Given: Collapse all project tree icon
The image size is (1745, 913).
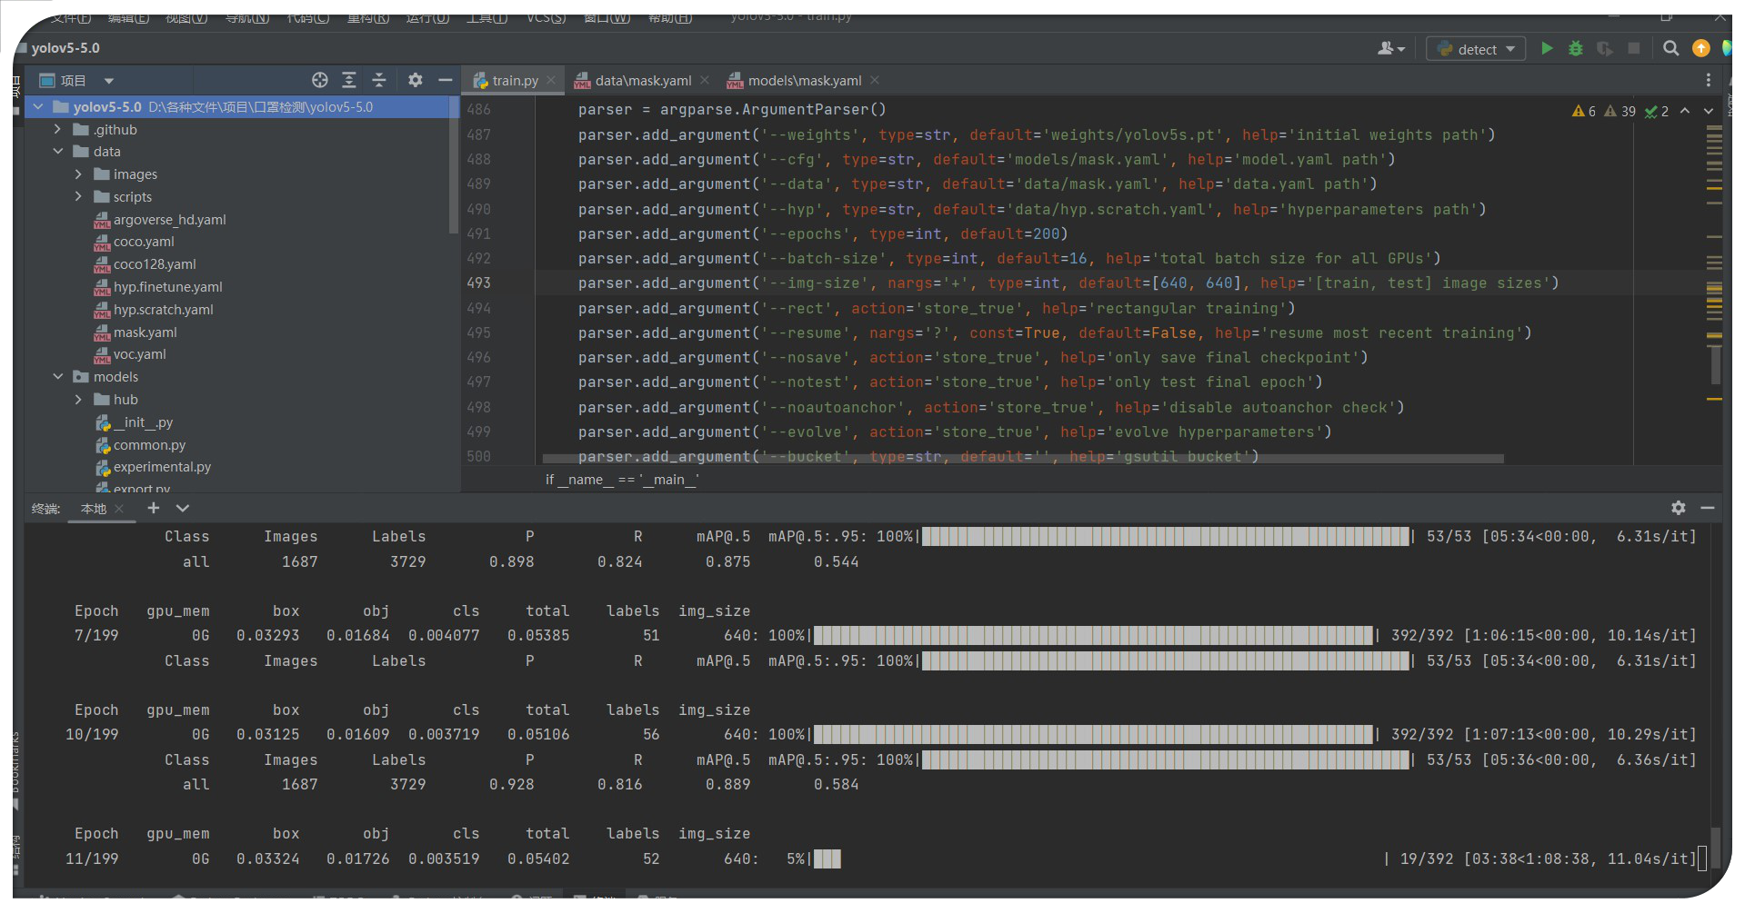Looking at the screenshot, I should coord(379,81).
